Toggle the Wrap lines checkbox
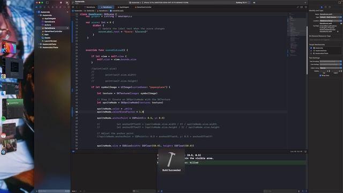This screenshot has width=343, height=193. [320, 76]
